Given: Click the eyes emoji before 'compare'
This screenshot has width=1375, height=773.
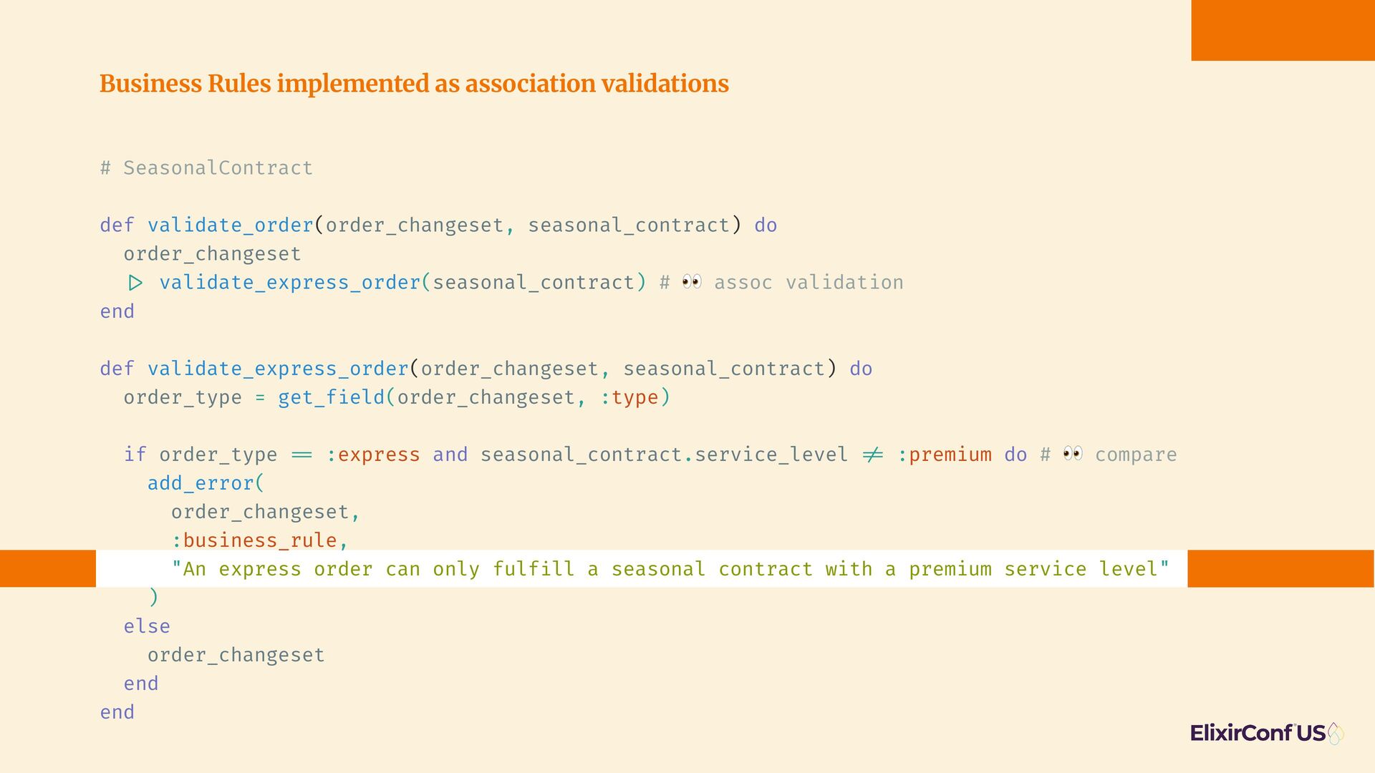Looking at the screenshot, I should tap(1073, 454).
